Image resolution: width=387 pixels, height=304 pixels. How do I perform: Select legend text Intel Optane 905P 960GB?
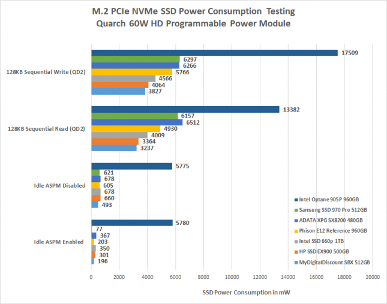coord(329,200)
